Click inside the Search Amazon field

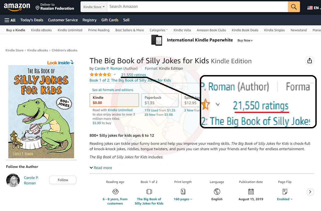(197, 7)
